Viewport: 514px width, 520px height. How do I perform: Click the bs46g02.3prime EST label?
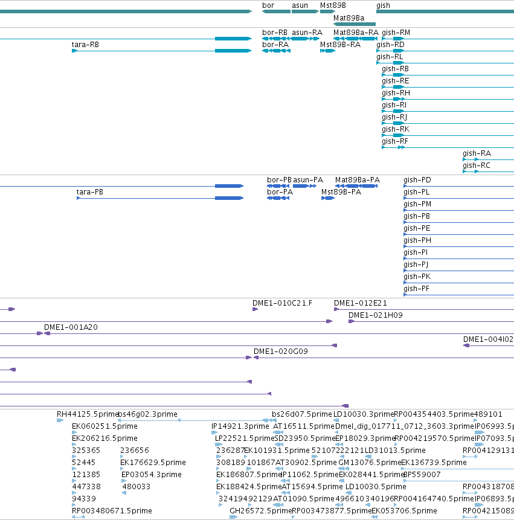(x=148, y=414)
